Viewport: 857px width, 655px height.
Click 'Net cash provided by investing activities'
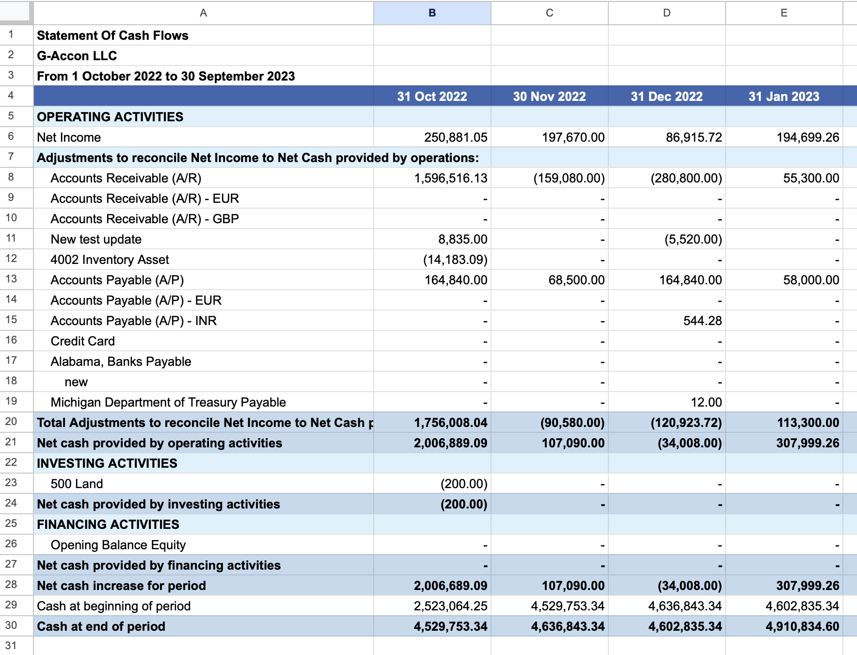click(x=159, y=504)
